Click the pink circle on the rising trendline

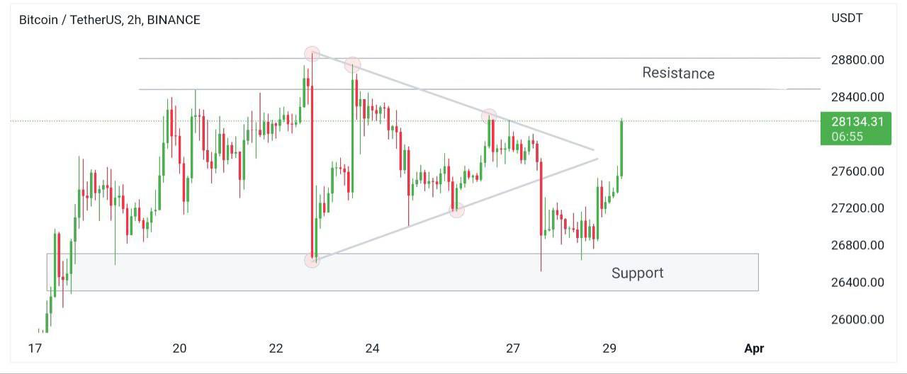(x=457, y=210)
